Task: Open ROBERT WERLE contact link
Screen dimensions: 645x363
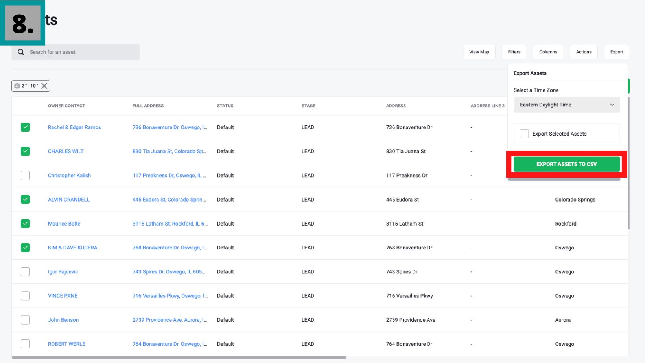Action: coord(66,344)
